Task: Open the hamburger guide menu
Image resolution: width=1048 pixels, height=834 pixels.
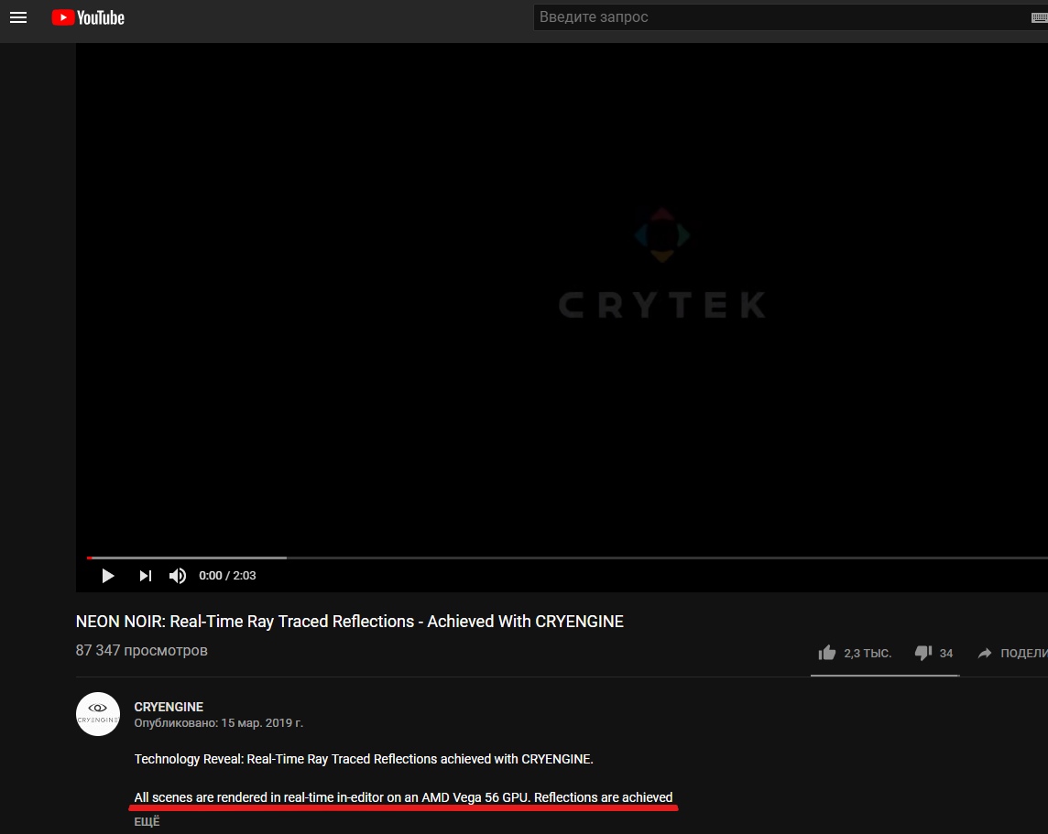Action: [x=18, y=17]
